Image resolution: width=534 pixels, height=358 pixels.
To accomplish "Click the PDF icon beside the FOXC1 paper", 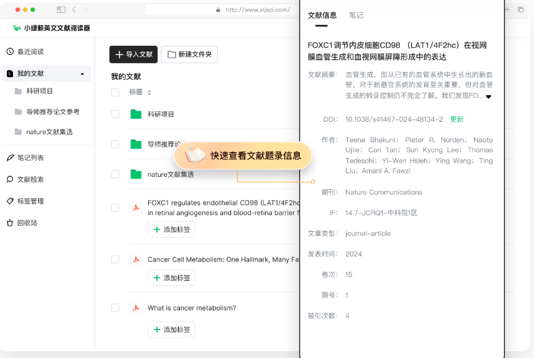I will click(136, 209).
